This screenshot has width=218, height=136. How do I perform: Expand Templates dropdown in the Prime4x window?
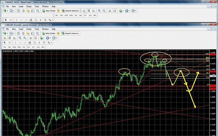coord(57,38)
